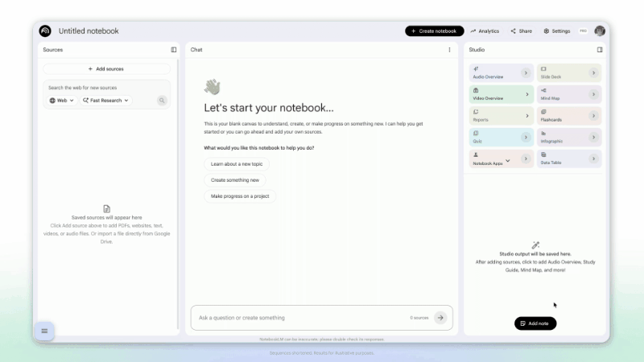Click the Studio panel heading
The height and width of the screenshot is (362, 644).
[477, 50]
